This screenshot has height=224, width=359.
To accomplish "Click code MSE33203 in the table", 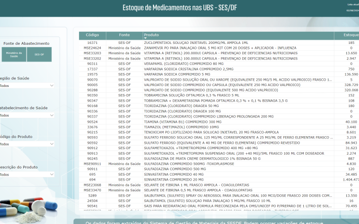I will pyautogui.click(x=92, y=53).
